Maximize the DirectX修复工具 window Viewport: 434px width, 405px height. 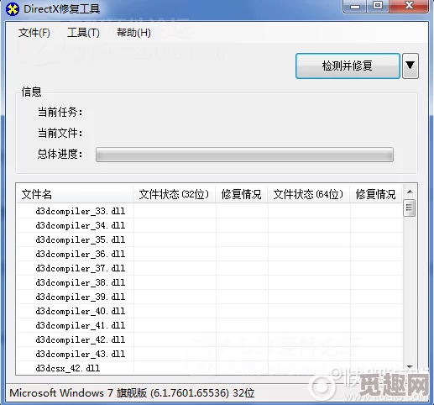point(378,6)
